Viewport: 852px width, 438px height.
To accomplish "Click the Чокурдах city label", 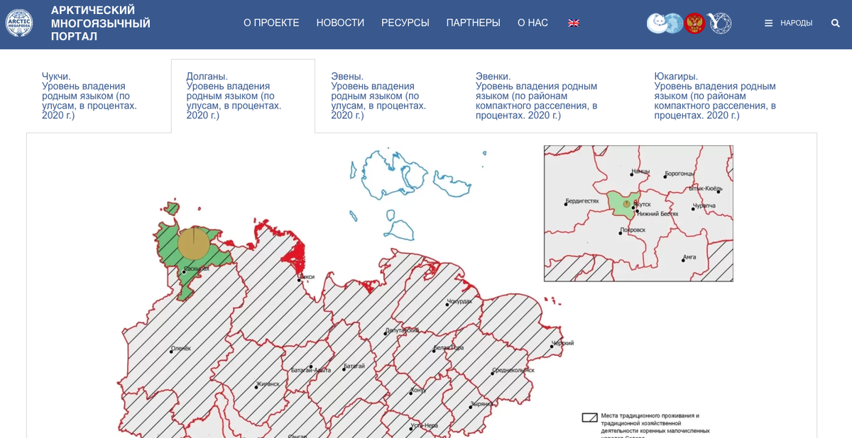I will pos(459,302).
